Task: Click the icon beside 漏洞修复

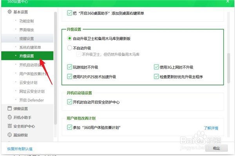Action: [9, 135]
